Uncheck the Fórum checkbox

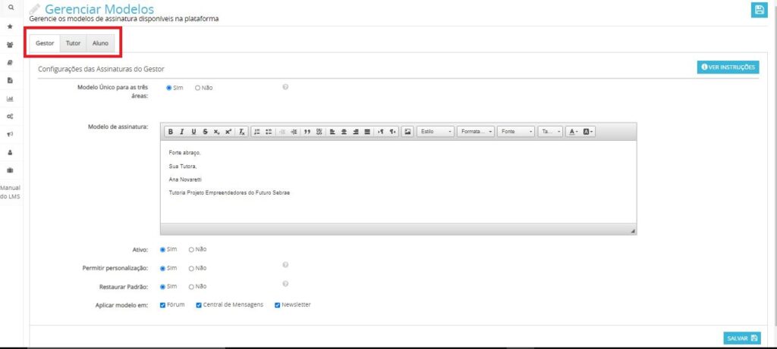point(163,305)
